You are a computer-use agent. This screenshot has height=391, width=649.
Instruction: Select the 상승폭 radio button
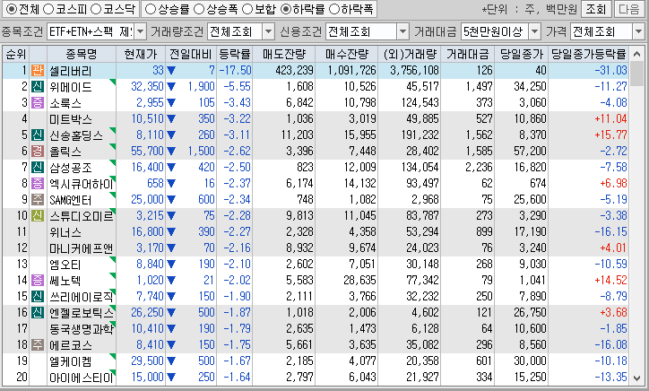click(199, 9)
